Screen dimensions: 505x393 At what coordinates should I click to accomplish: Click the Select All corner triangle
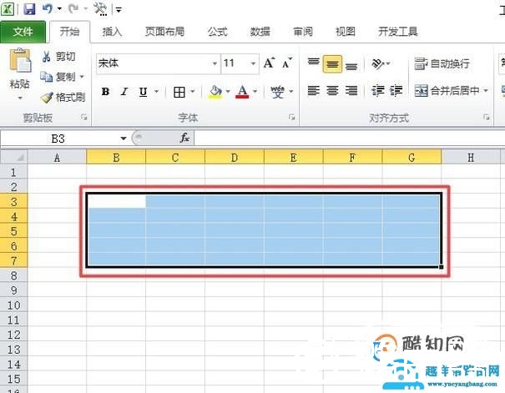click(x=20, y=158)
